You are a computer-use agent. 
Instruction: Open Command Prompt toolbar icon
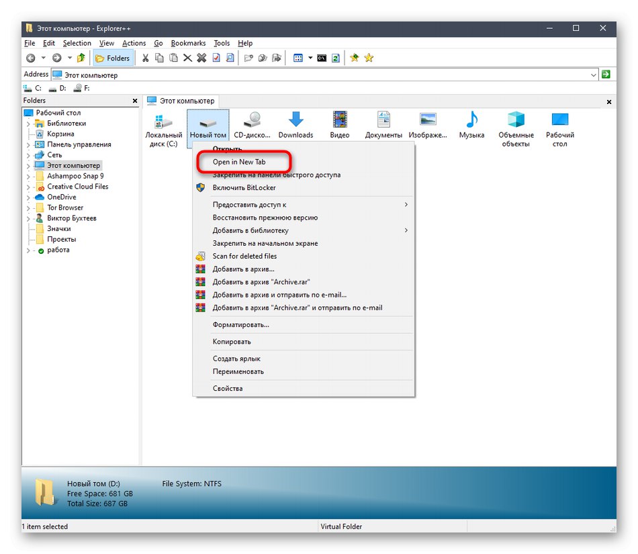pos(322,58)
